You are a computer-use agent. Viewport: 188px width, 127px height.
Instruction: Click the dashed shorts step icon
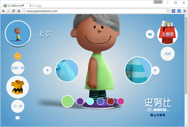coord(18,118)
